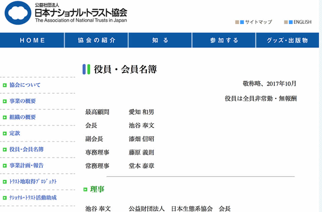Open the 事業の概要 sidebar link
322x212 pixels.
pyautogui.click(x=22, y=101)
